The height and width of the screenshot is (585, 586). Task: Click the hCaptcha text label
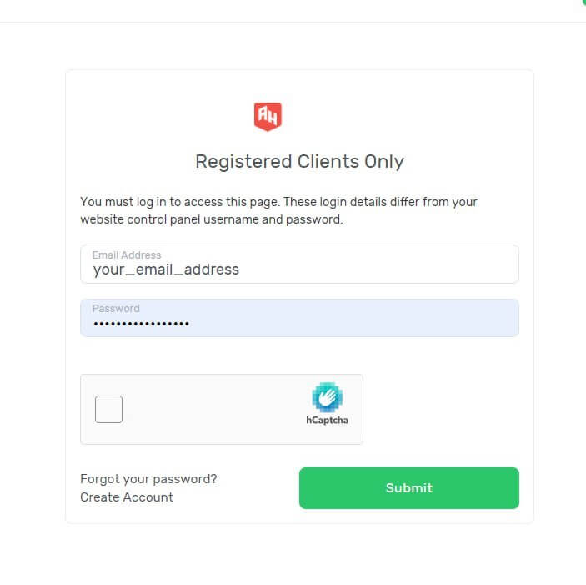coord(327,421)
